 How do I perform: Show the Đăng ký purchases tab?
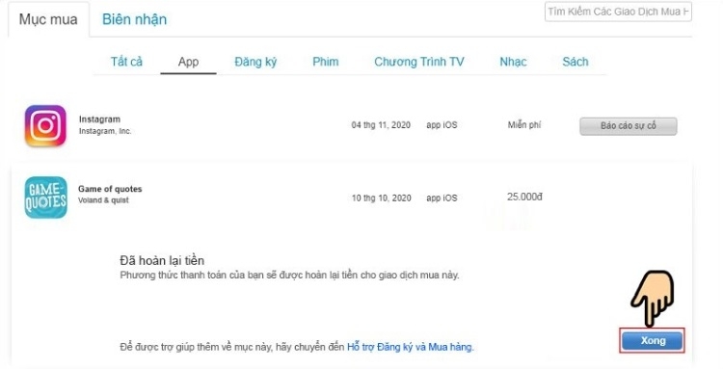(x=255, y=62)
